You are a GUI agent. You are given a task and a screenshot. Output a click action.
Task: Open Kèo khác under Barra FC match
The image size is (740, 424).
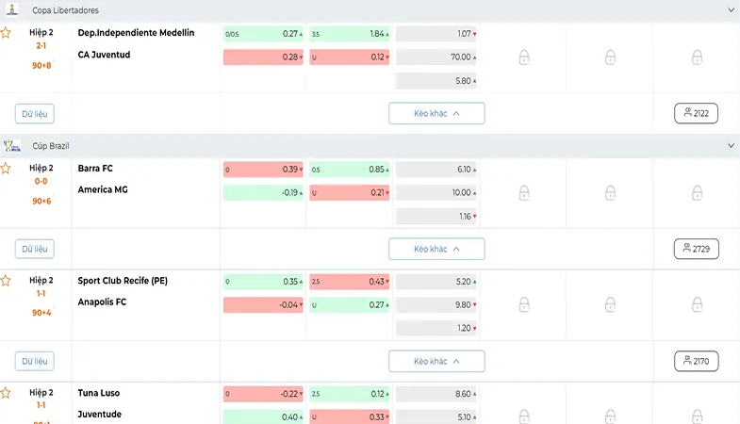click(436, 249)
